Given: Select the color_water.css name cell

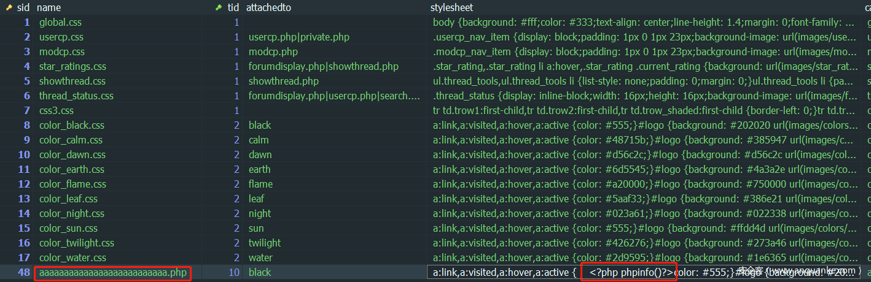Looking at the screenshot, I should click(x=72, y=257).
